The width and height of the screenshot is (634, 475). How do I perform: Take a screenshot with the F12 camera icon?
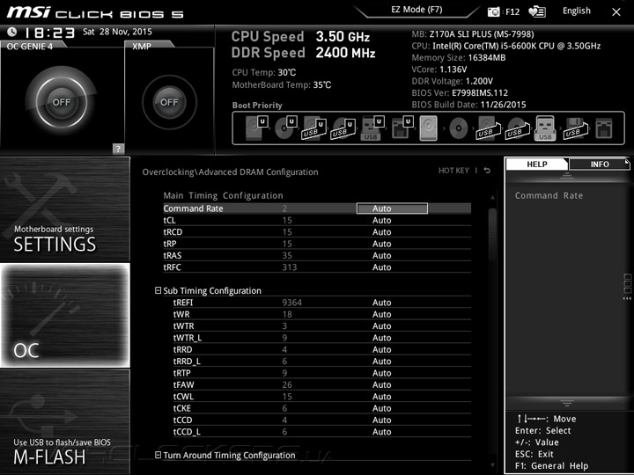tap(494, 11)
